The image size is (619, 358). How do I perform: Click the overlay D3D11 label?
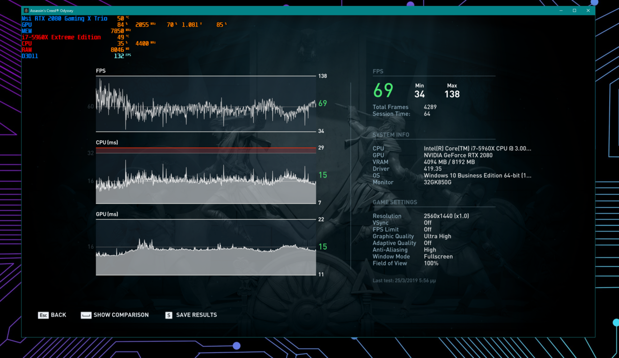click(x=30, y=56)
